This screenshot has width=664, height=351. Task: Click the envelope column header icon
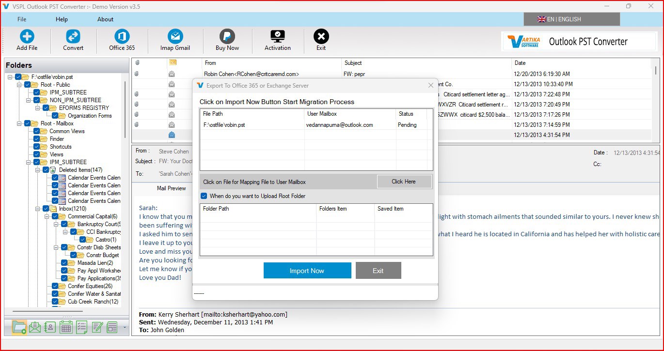[173, 62]
